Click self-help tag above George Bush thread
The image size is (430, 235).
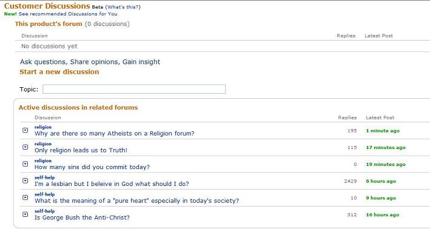tap(45, 211)
